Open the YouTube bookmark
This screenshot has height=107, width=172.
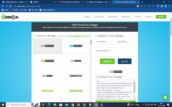(x=14, y=10)
